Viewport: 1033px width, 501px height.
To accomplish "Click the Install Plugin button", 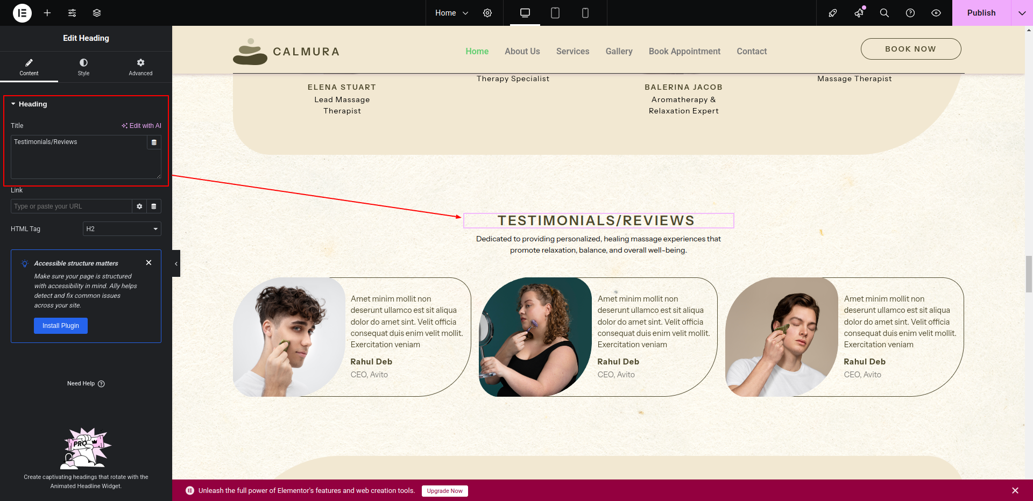I will point(61,326).
